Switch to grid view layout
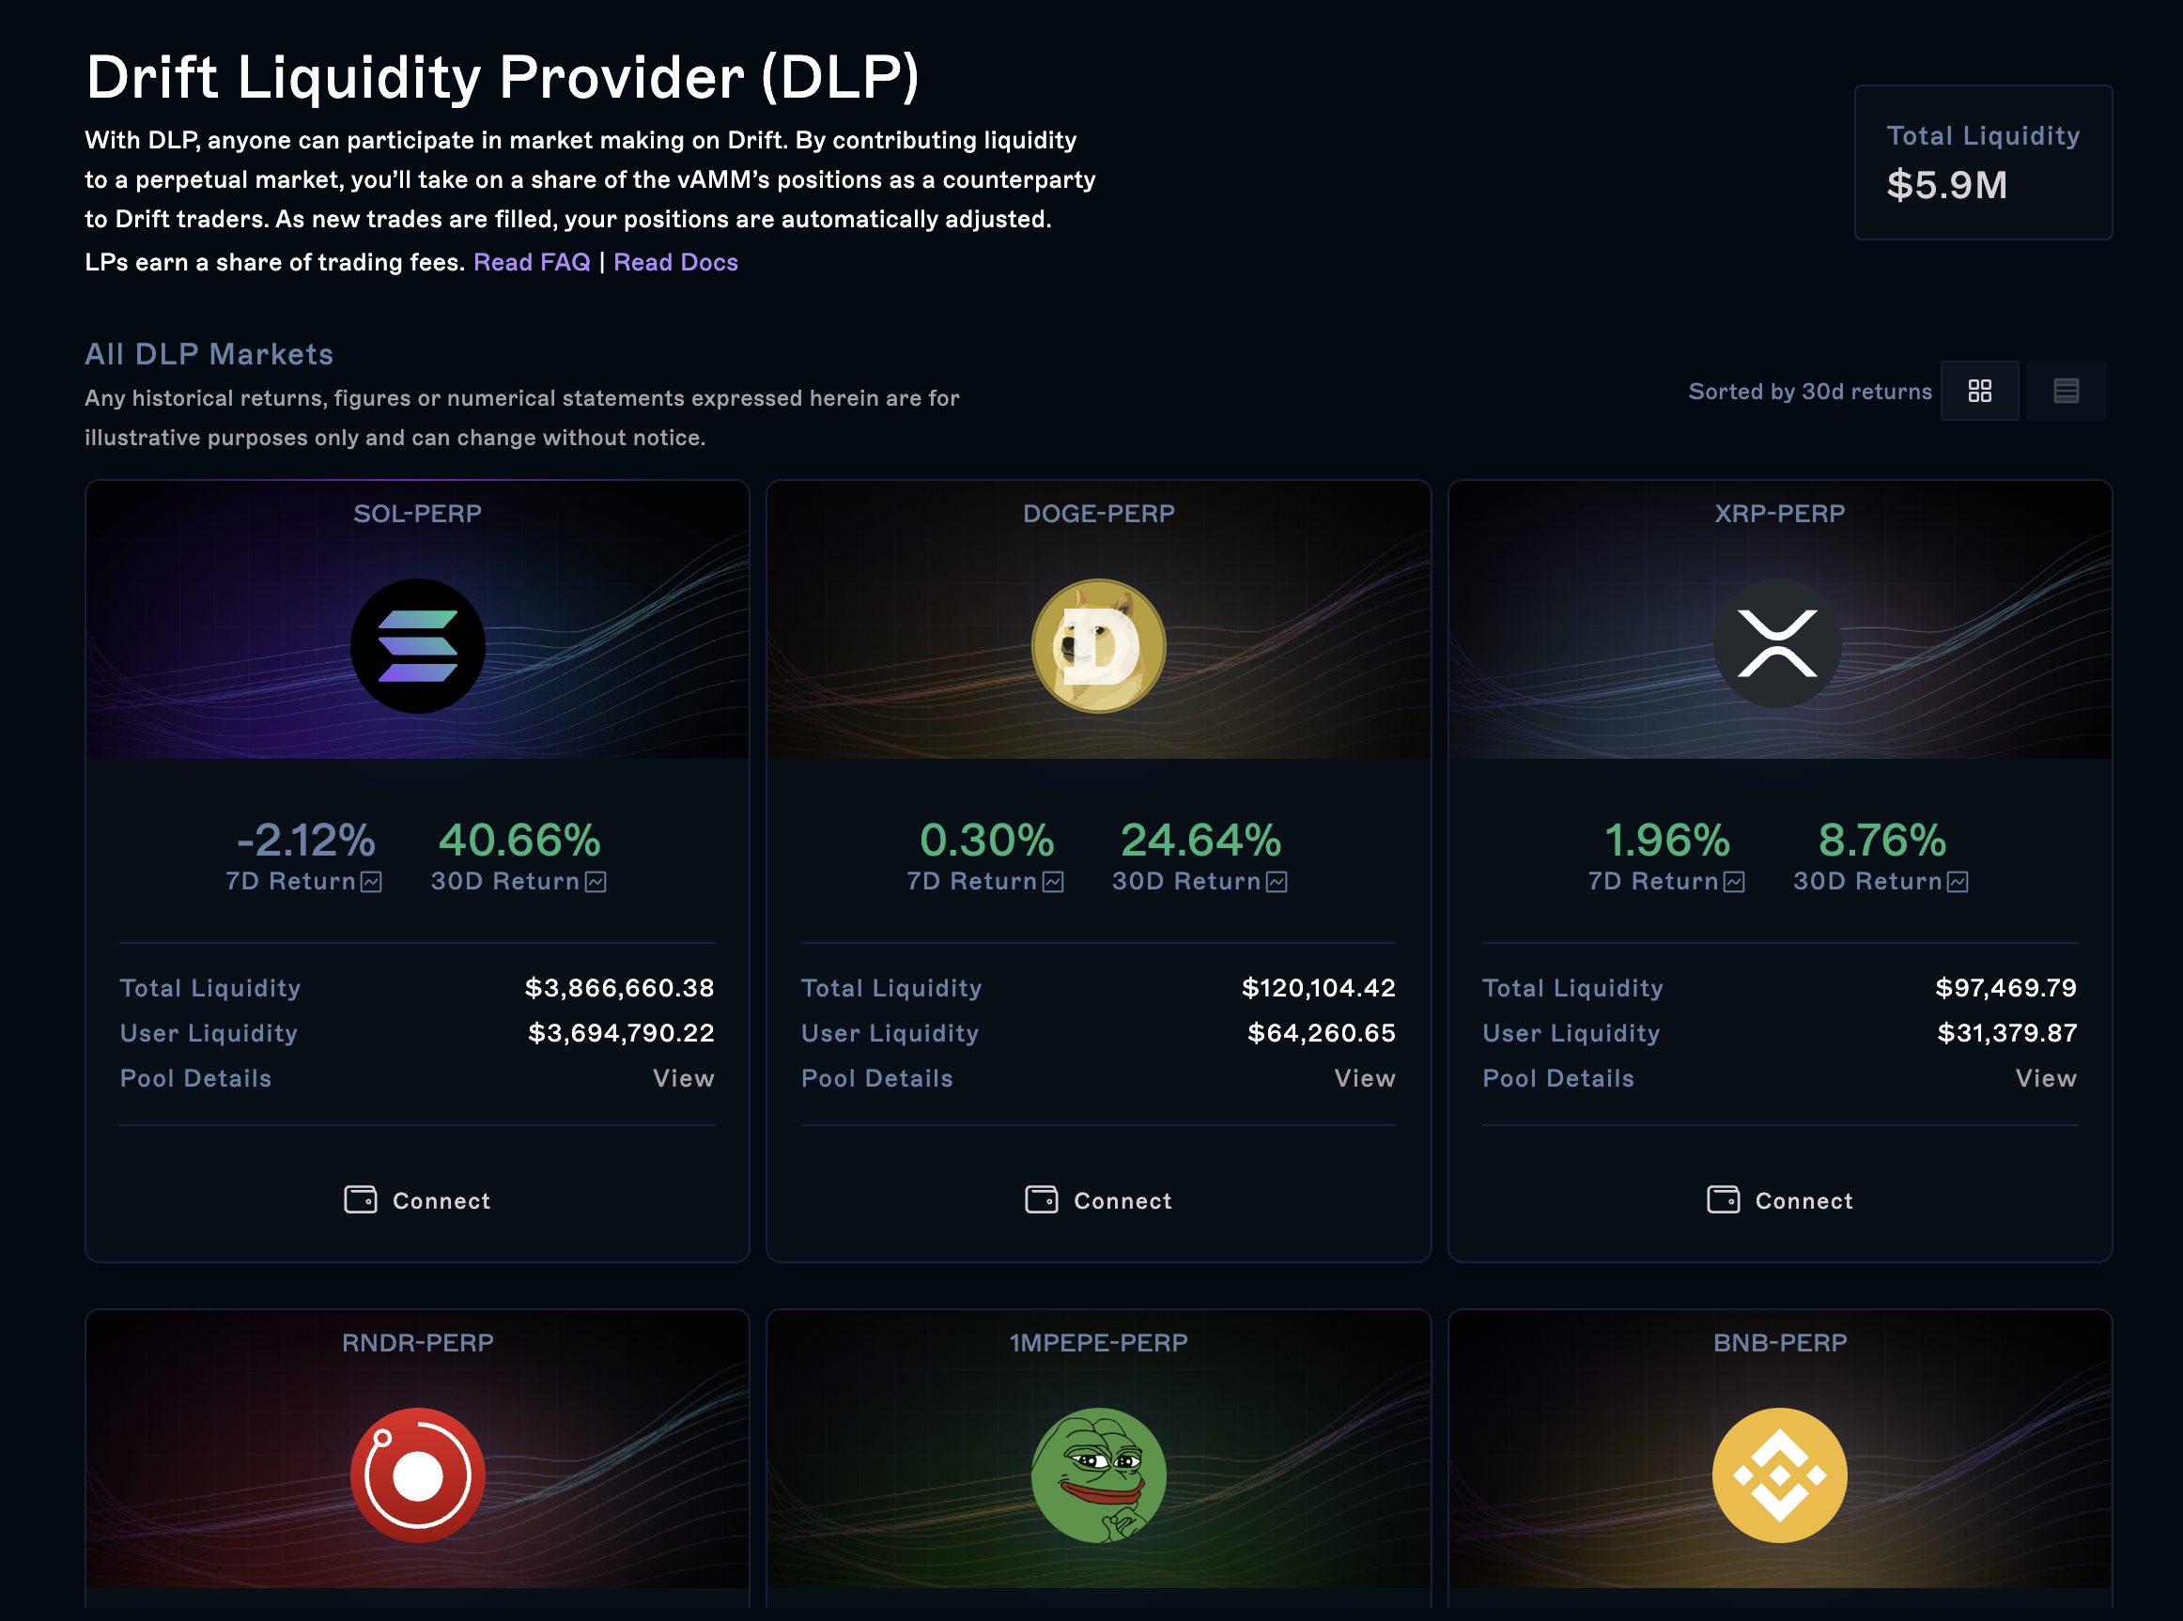Screen dimensions: 2183x1621 tap(1979, 391)
